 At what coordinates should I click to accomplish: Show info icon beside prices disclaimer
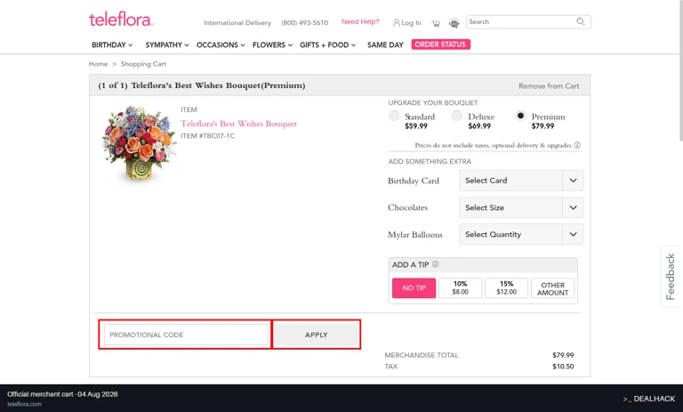tap(577, 145)
